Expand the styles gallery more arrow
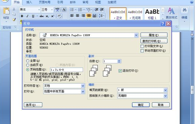The height and width of the screenshot is (124, 195). 163,18
